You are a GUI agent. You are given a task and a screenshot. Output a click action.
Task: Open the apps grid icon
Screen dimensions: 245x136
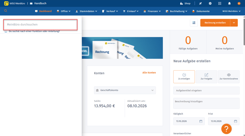coord(220,3)
